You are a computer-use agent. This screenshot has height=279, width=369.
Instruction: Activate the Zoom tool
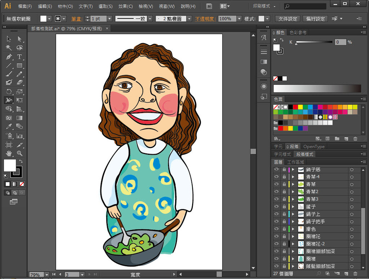click(19, 153)
